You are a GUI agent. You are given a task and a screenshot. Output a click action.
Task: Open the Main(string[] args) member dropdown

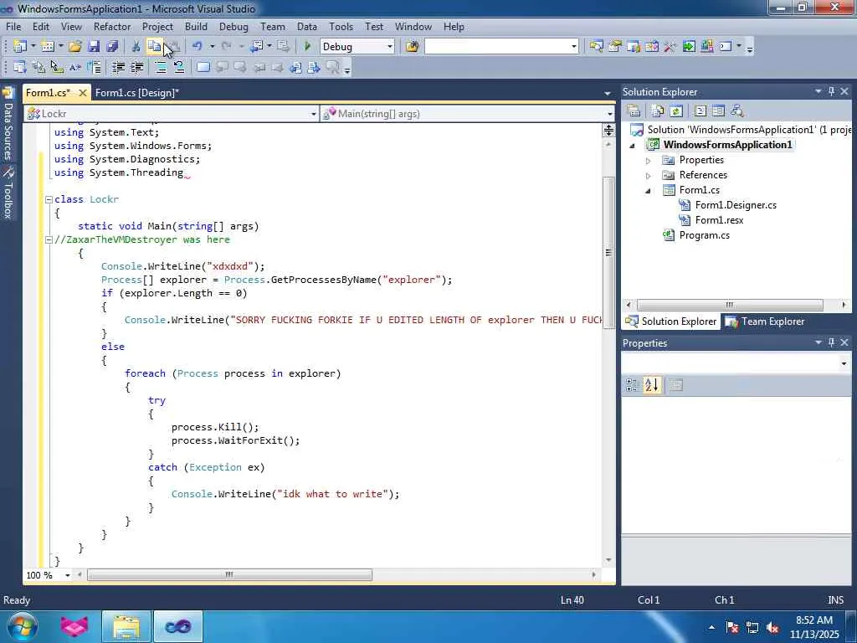pos(609,114)
